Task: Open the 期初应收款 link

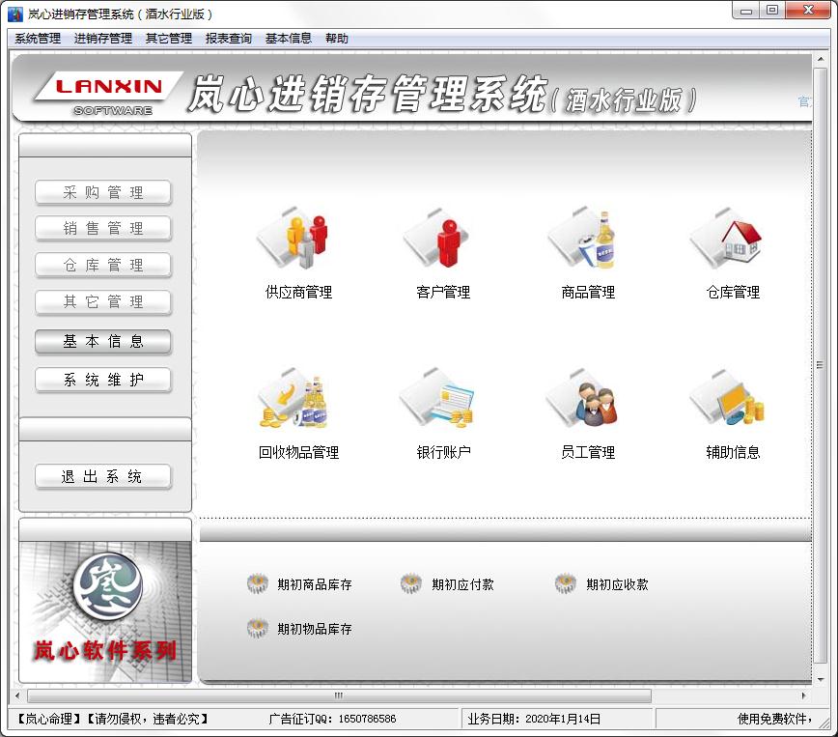Action: [617, 584]
